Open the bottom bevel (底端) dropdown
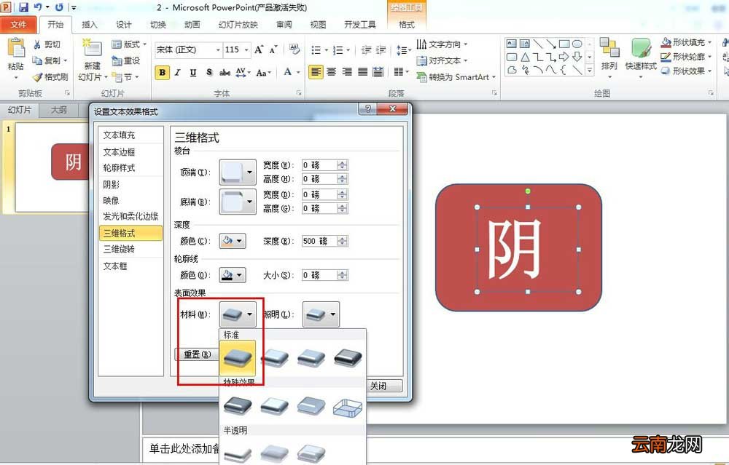 click(249, 202)
